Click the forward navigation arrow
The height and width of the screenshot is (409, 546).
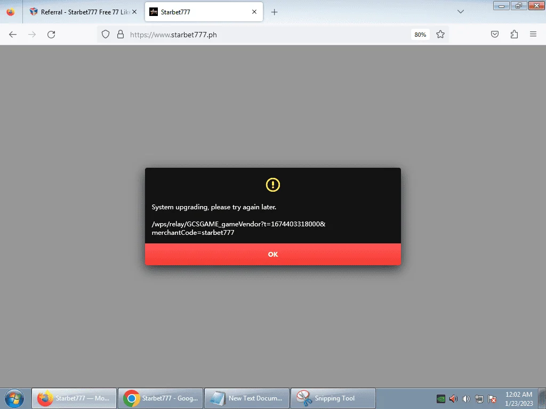tap(32, 35)
